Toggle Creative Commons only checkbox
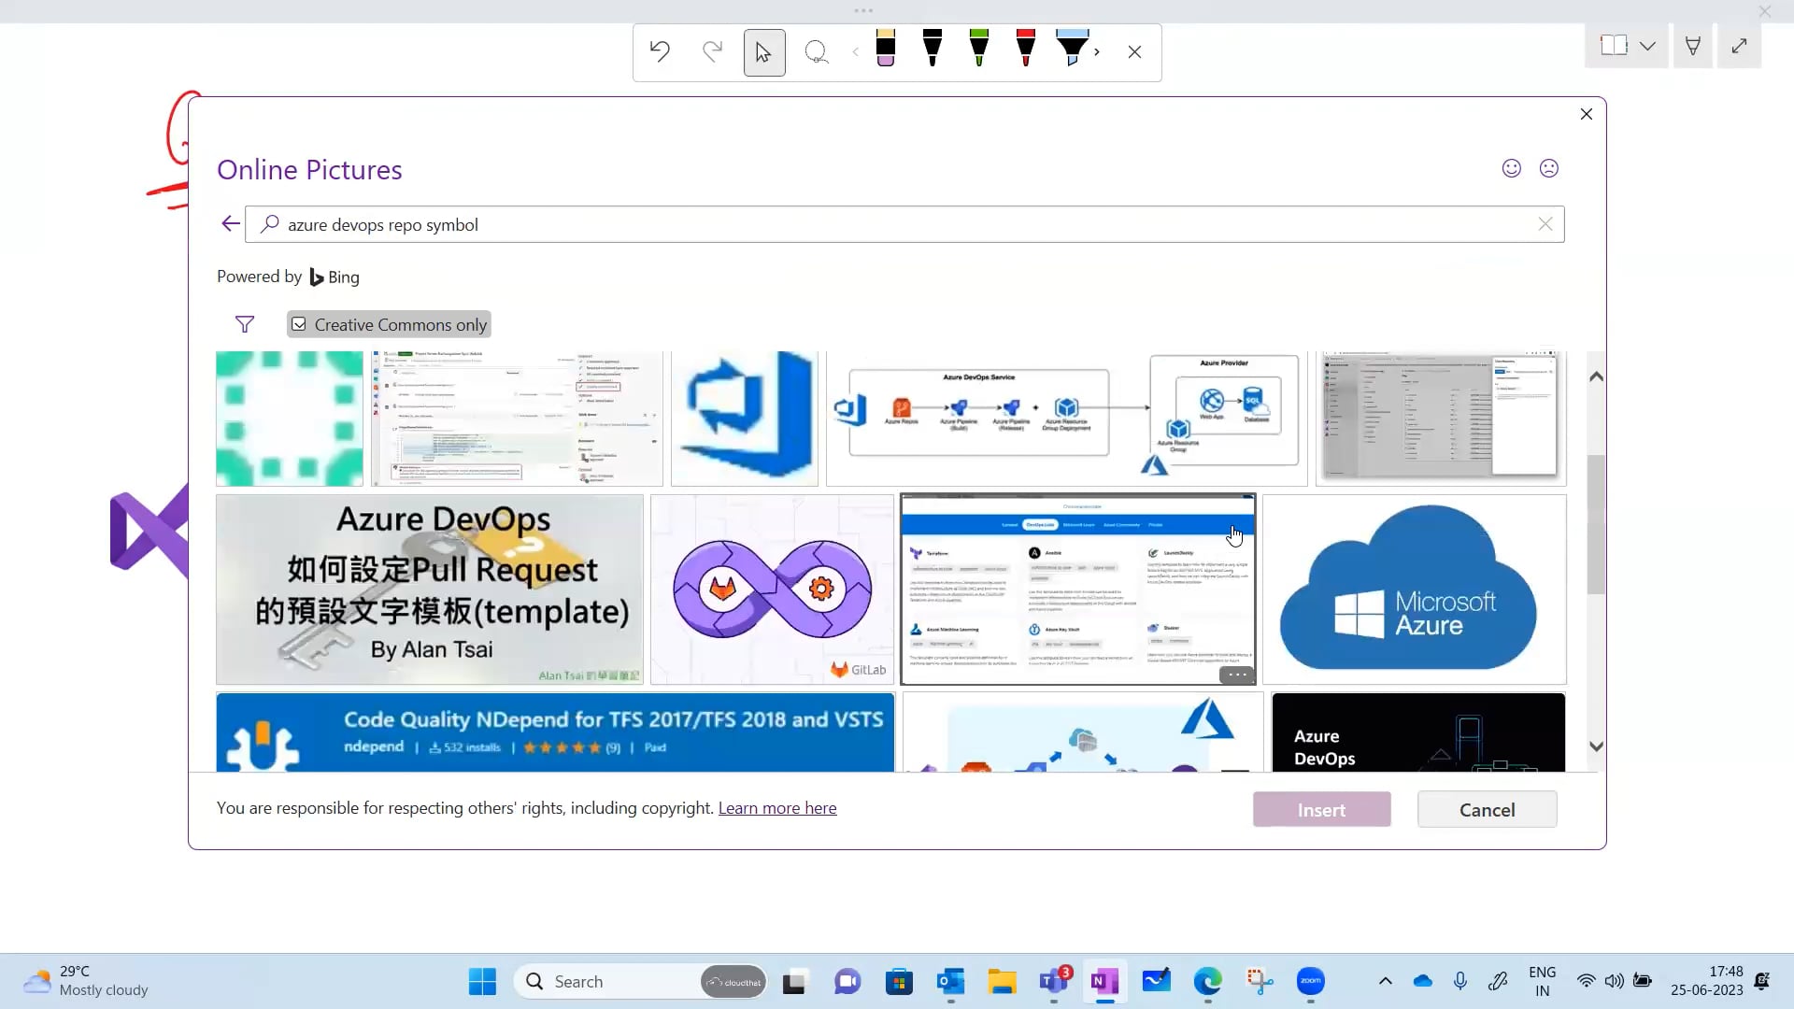The image size is (1794, 1009). click(x=389, y=324)
